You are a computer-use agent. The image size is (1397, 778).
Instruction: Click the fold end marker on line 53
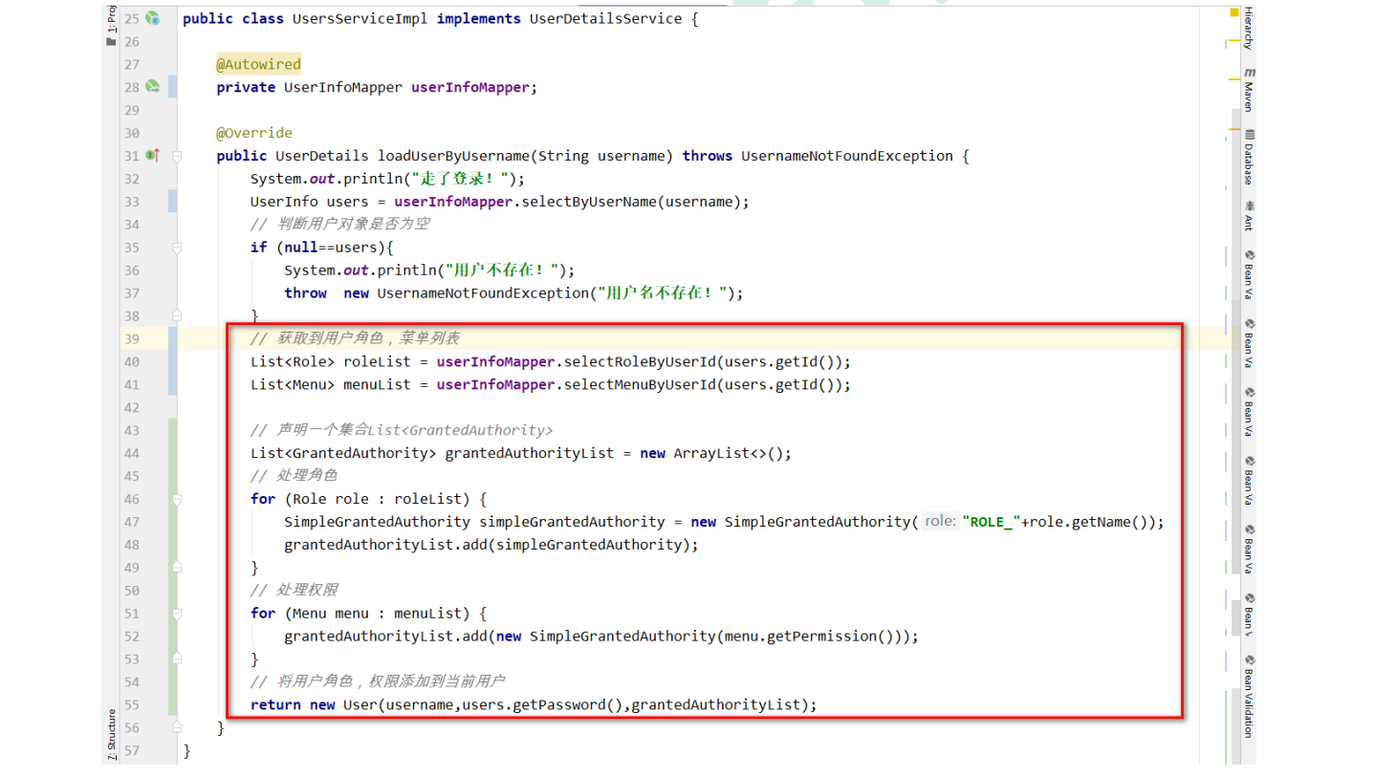pos(177,659)
